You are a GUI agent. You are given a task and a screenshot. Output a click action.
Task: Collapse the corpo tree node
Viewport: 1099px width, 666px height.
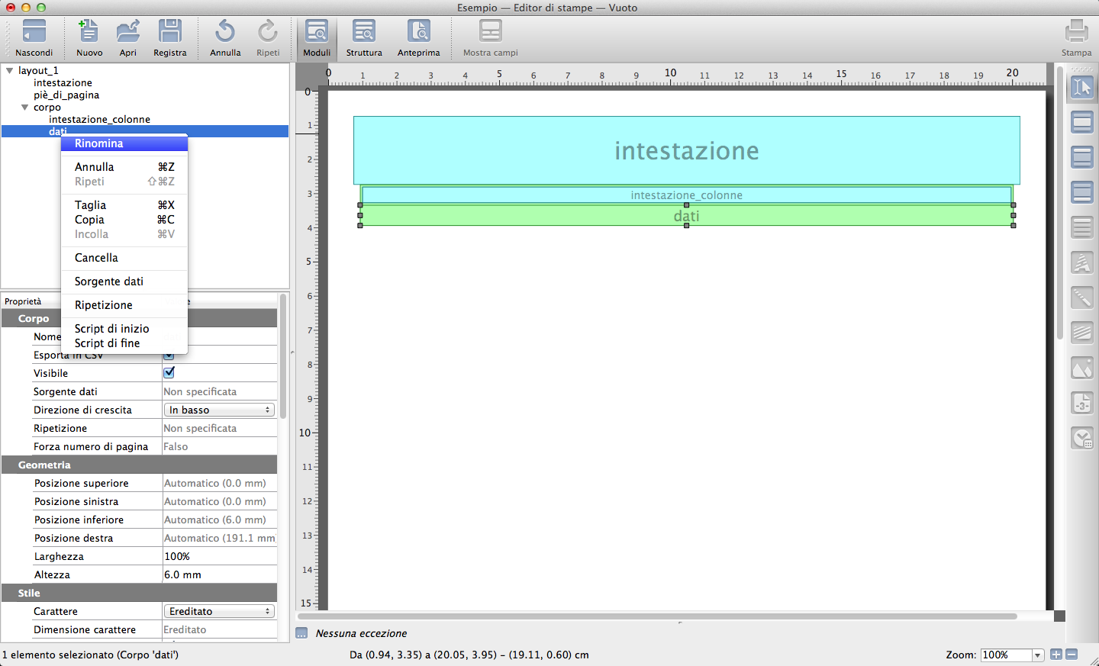pyautogui.click(x=25, y=108)
